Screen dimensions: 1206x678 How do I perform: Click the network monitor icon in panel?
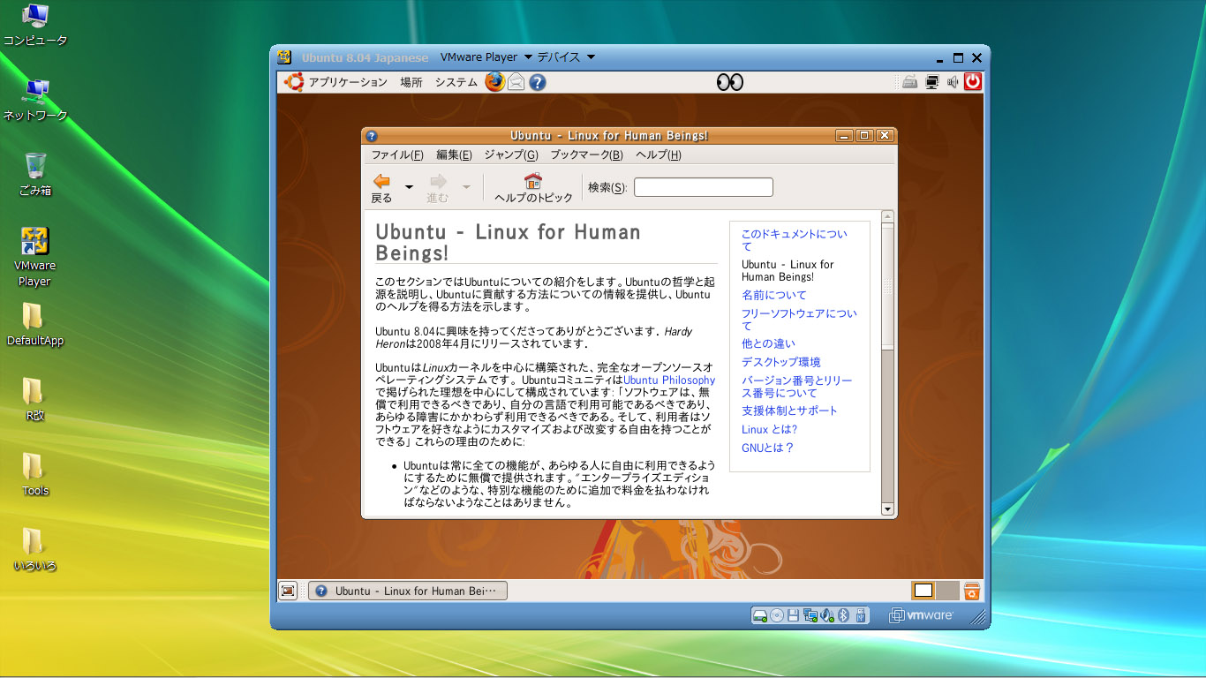[x=931, y=82]
